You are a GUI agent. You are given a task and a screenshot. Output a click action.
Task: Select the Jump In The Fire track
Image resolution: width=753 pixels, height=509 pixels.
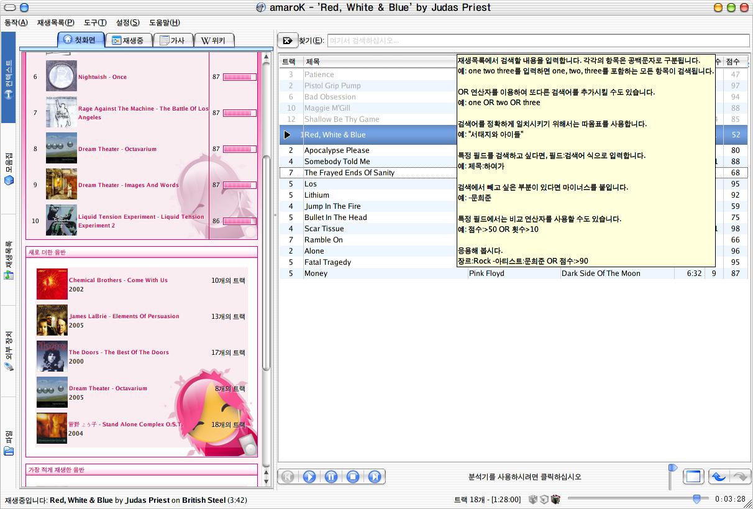368,206
